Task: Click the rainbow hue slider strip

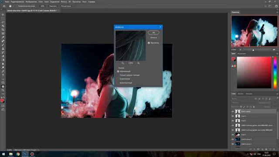Action: coord(275,72)
